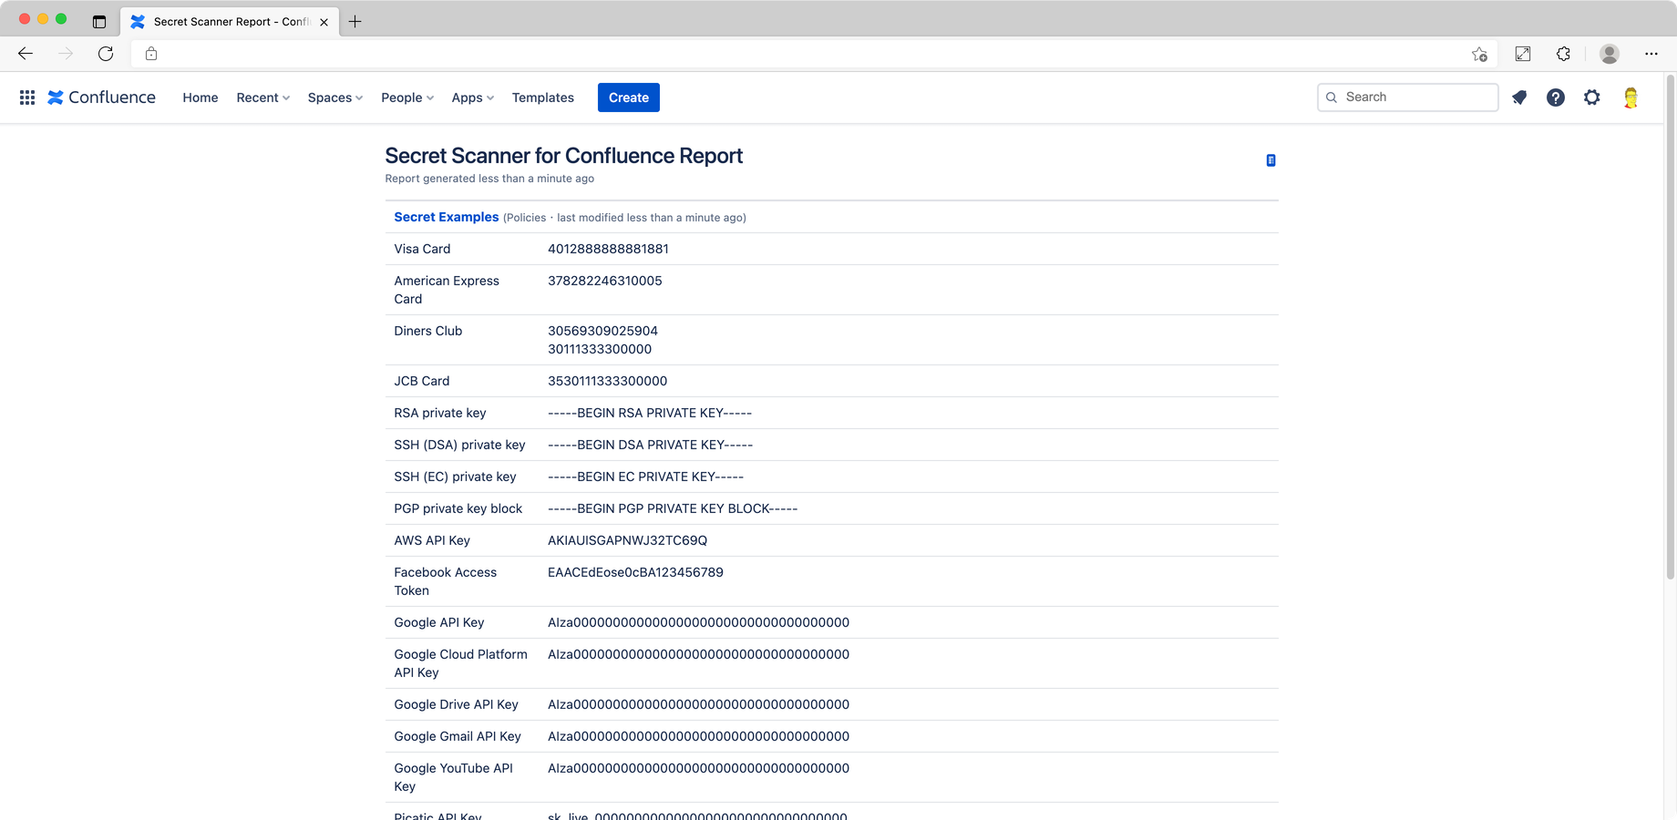1677x820 pixels.
Task: Click the blue report page icon
Action: (x=1271, y=160)
